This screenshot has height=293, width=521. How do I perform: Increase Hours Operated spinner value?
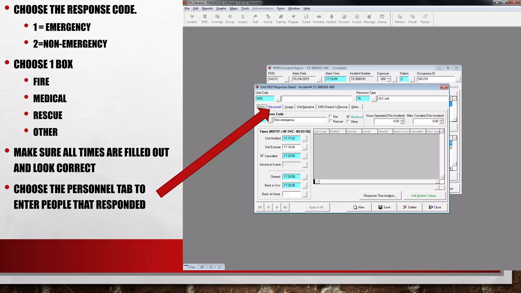(x=402, y=120)
